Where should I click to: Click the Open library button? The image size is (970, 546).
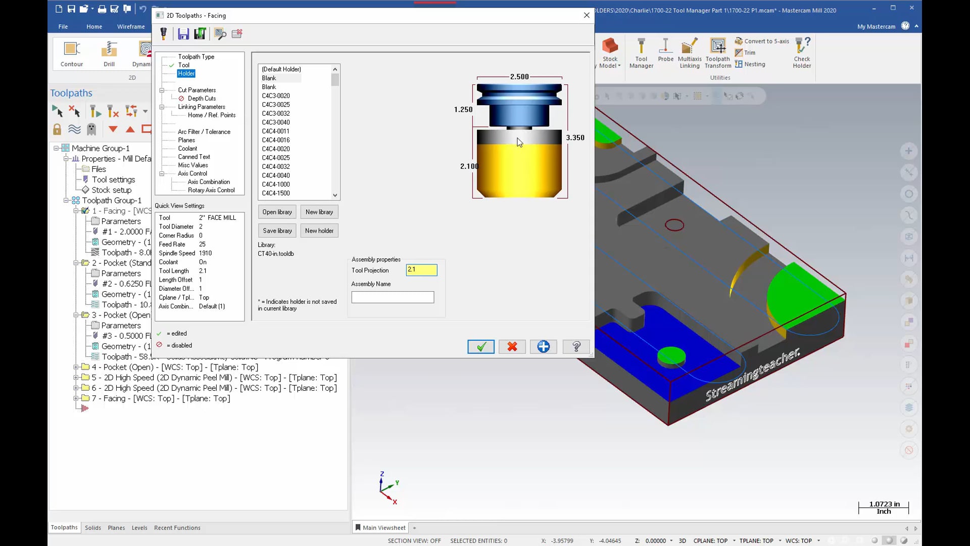pos(277,212)
